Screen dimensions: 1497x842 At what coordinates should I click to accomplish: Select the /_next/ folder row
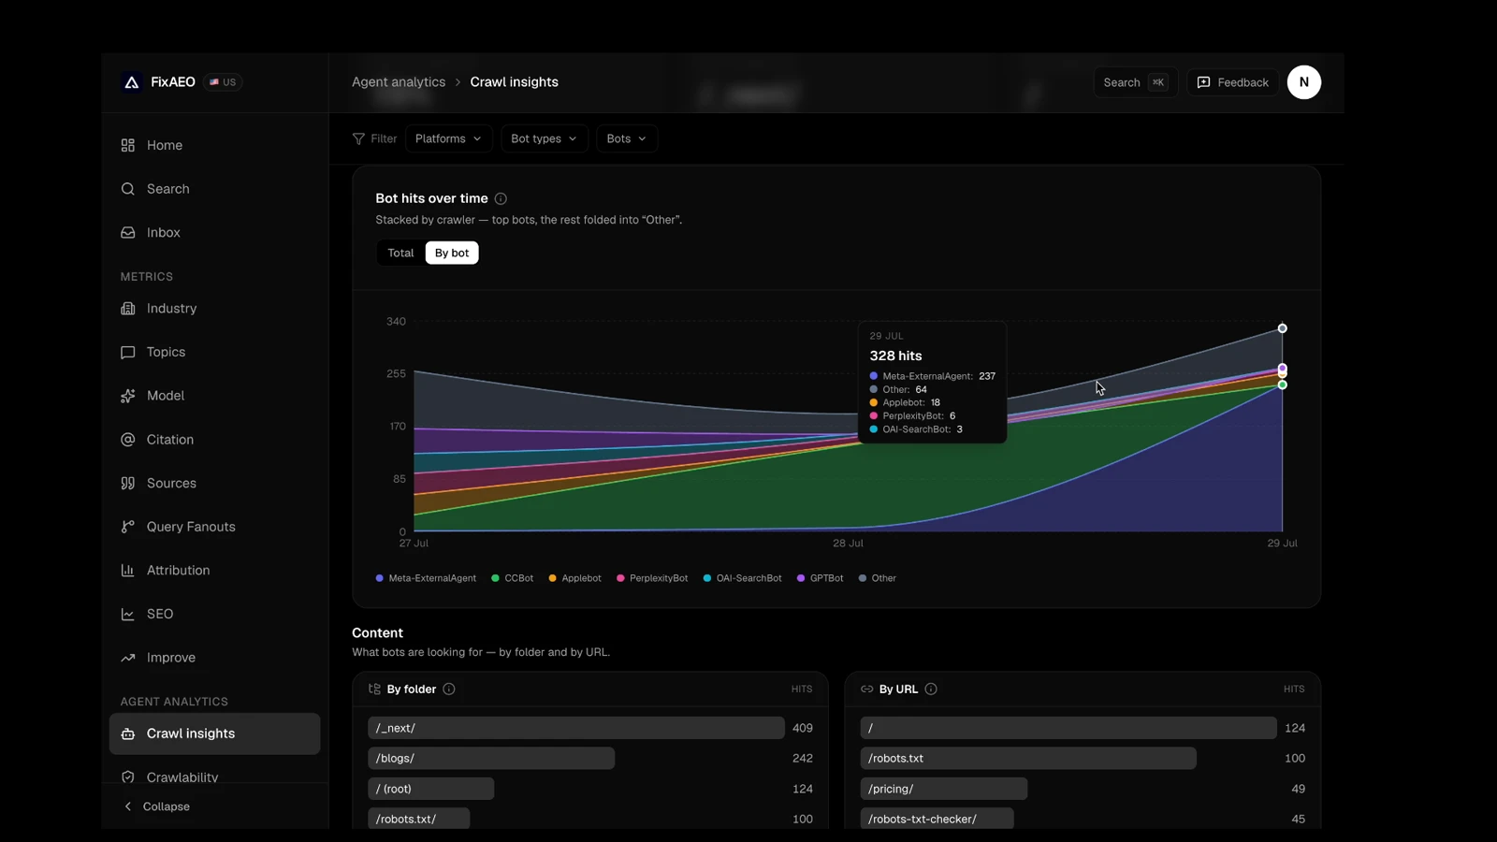point(590,728)
